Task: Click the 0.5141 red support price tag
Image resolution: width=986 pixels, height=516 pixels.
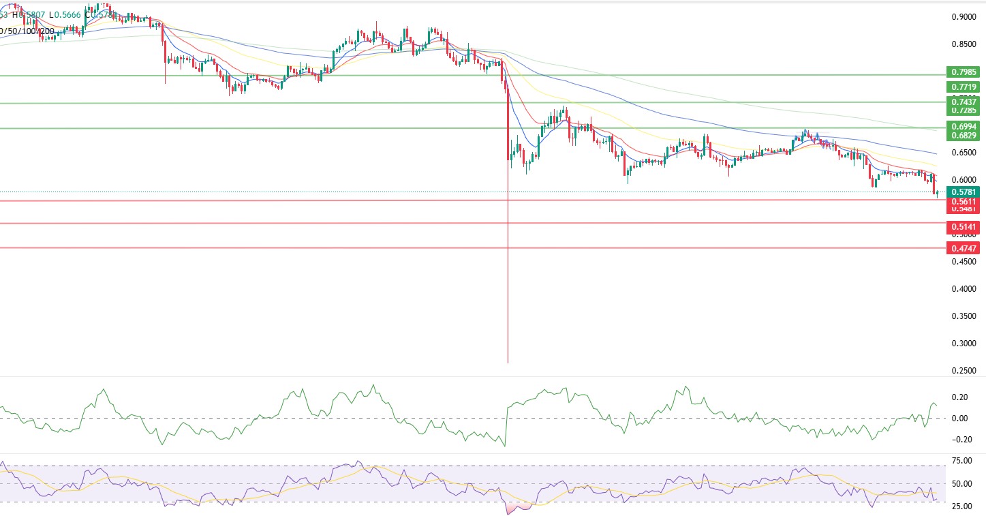Action: 962,226
